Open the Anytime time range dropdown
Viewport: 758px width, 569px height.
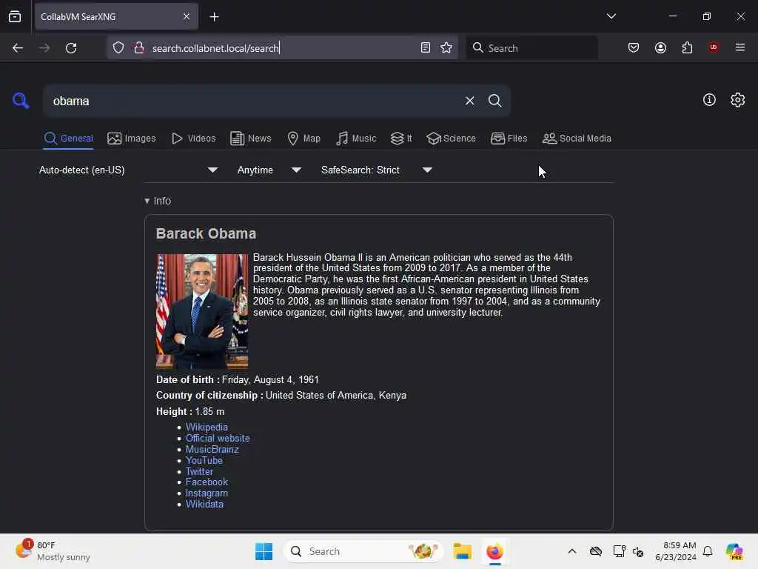pyautogui.click(x=269, y=170)
